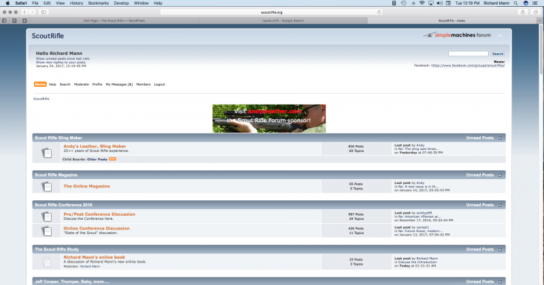Click the ScoutRifle breadcrumb link
This screenshot has height=285, width=544.
[41, 99]
